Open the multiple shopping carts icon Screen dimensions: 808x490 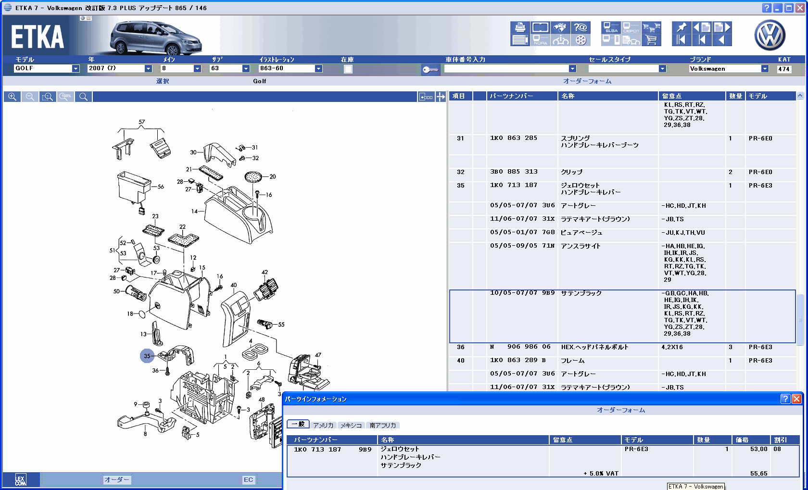pos(651,27)
